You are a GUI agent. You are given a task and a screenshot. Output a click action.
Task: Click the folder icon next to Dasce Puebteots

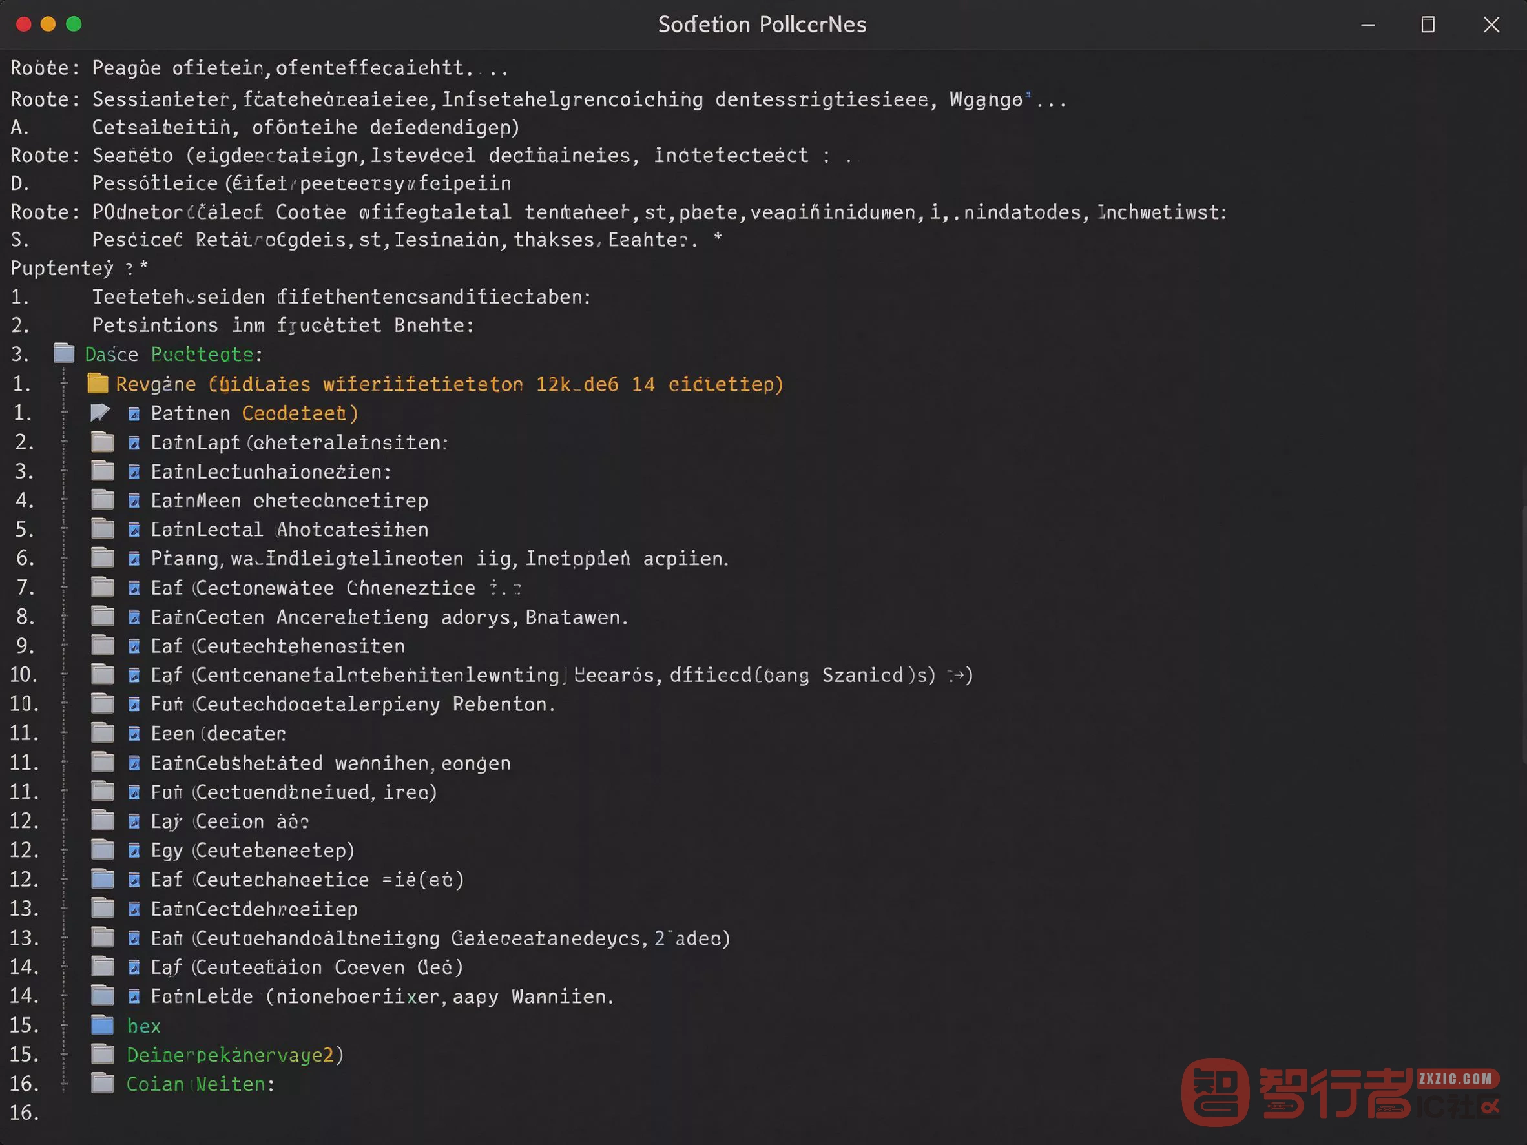pos(64,353)
